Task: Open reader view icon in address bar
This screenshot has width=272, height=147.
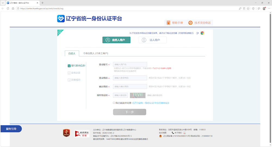Action: (244, 8)
